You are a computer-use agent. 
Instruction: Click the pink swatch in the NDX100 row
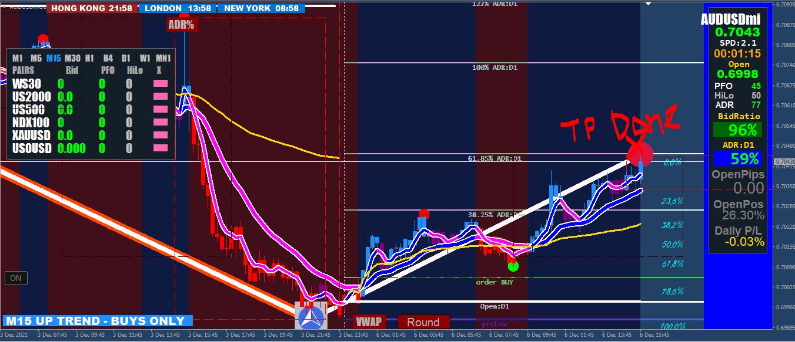tap(161, 123)
